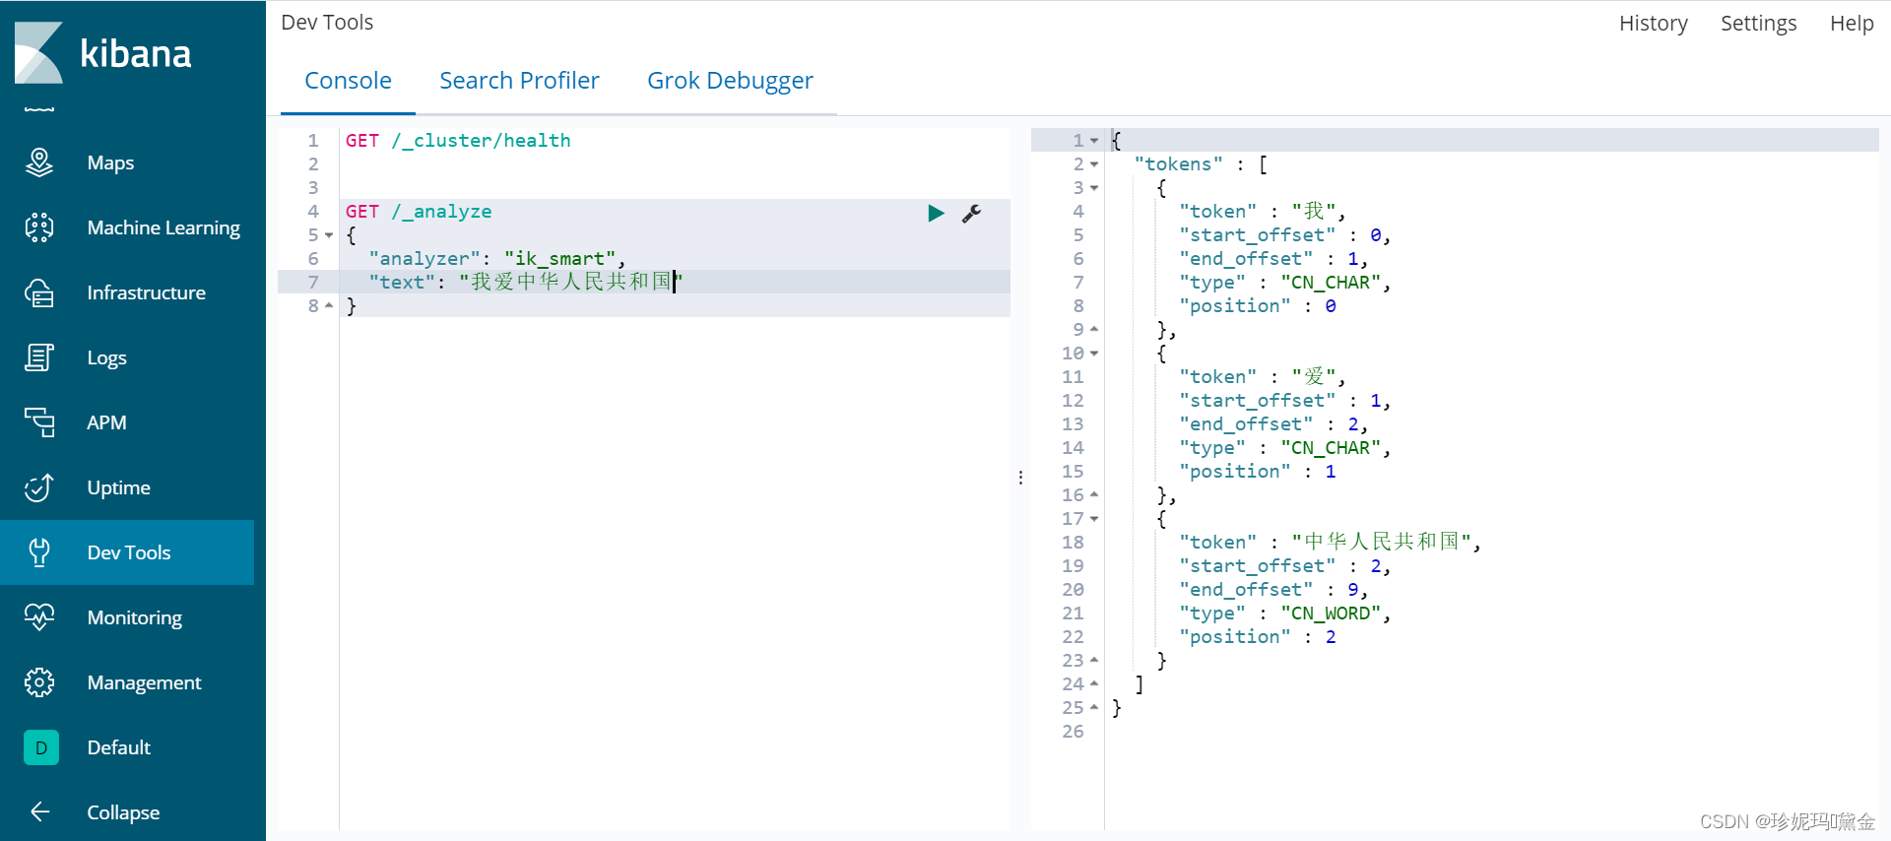The width and height of the screenshot is (1891, 841).
Task: Select Dev Tools wrench icon in sidebar
Action: click(x=39, y=552)
